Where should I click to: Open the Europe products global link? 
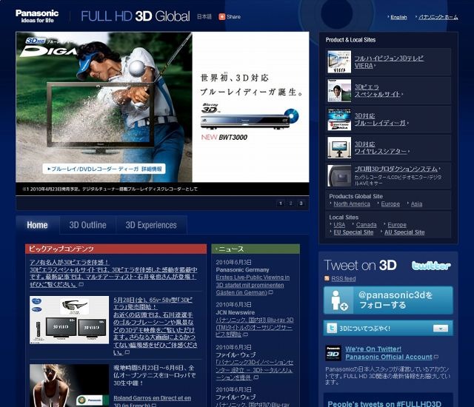coord(390,203)
